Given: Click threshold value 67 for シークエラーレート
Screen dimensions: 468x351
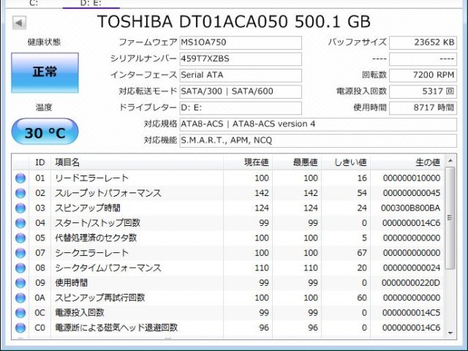Looking at the screenshot, I should pyautogui.click(x=362, y=253).
